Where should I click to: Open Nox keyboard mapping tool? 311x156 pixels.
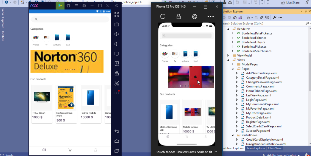[117, 24]
